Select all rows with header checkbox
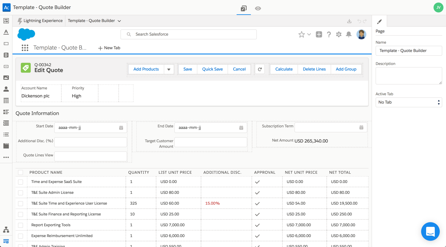 (20, 172)
